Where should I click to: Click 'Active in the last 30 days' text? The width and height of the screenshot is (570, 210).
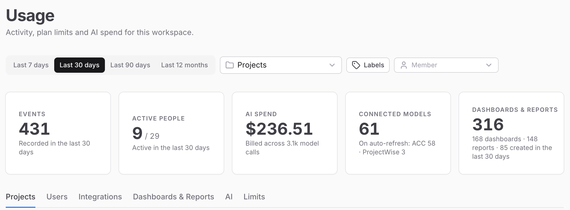(x=171, y=148)
